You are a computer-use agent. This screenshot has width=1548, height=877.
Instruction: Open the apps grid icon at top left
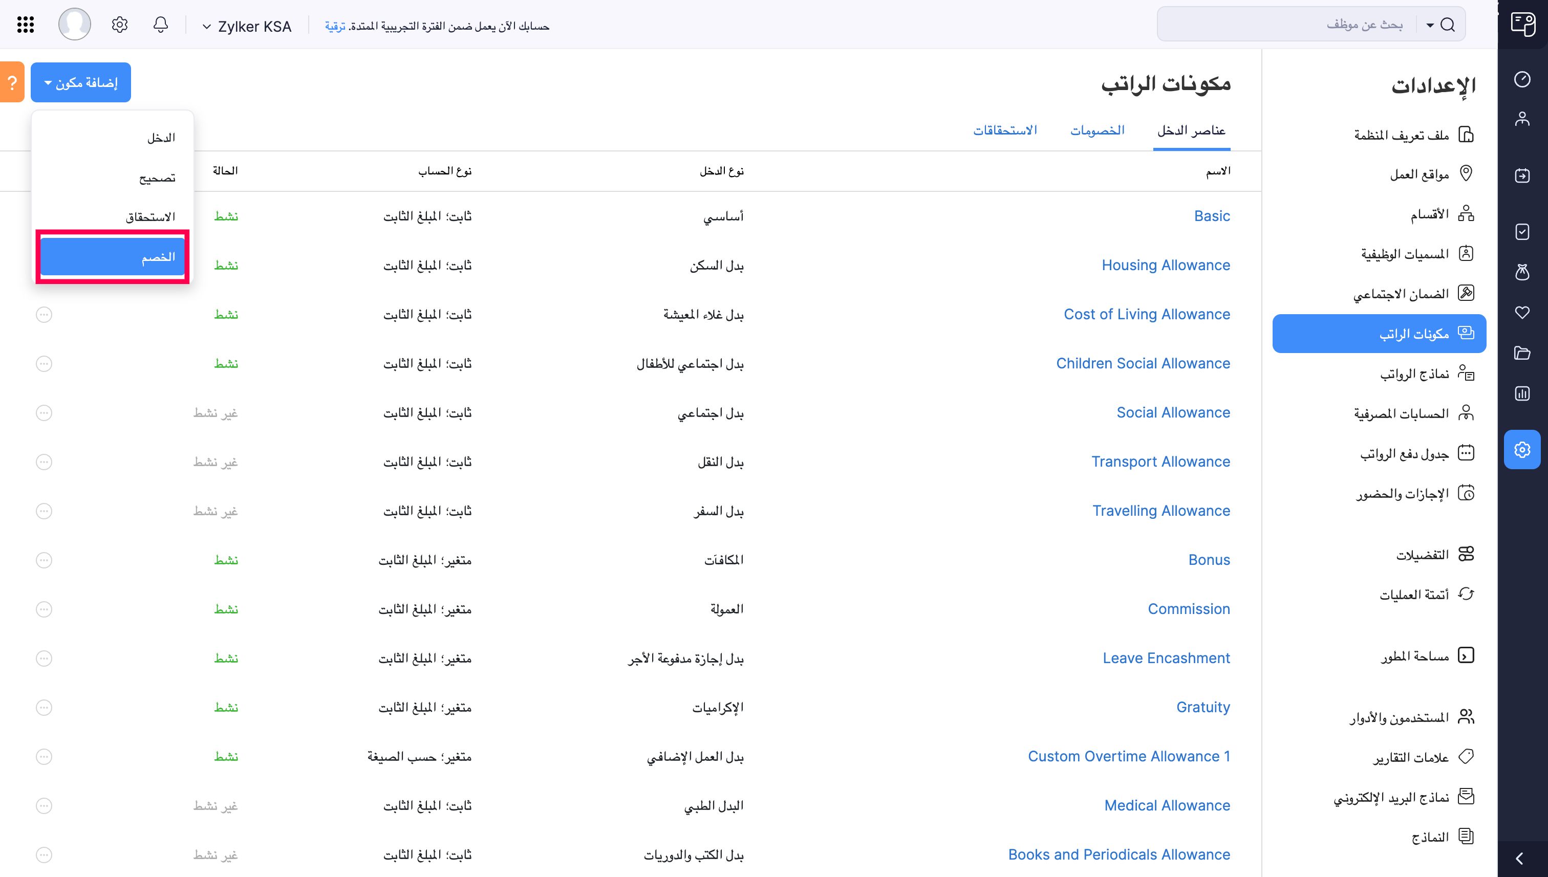coord(25,24)
